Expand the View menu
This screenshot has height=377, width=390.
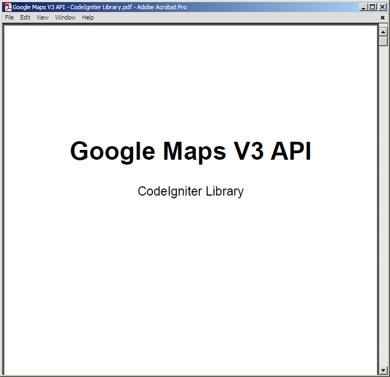[42, 17]
